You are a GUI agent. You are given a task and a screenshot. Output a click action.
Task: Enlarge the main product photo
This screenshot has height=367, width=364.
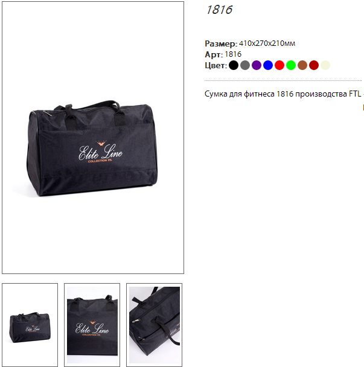click(93, 138)
